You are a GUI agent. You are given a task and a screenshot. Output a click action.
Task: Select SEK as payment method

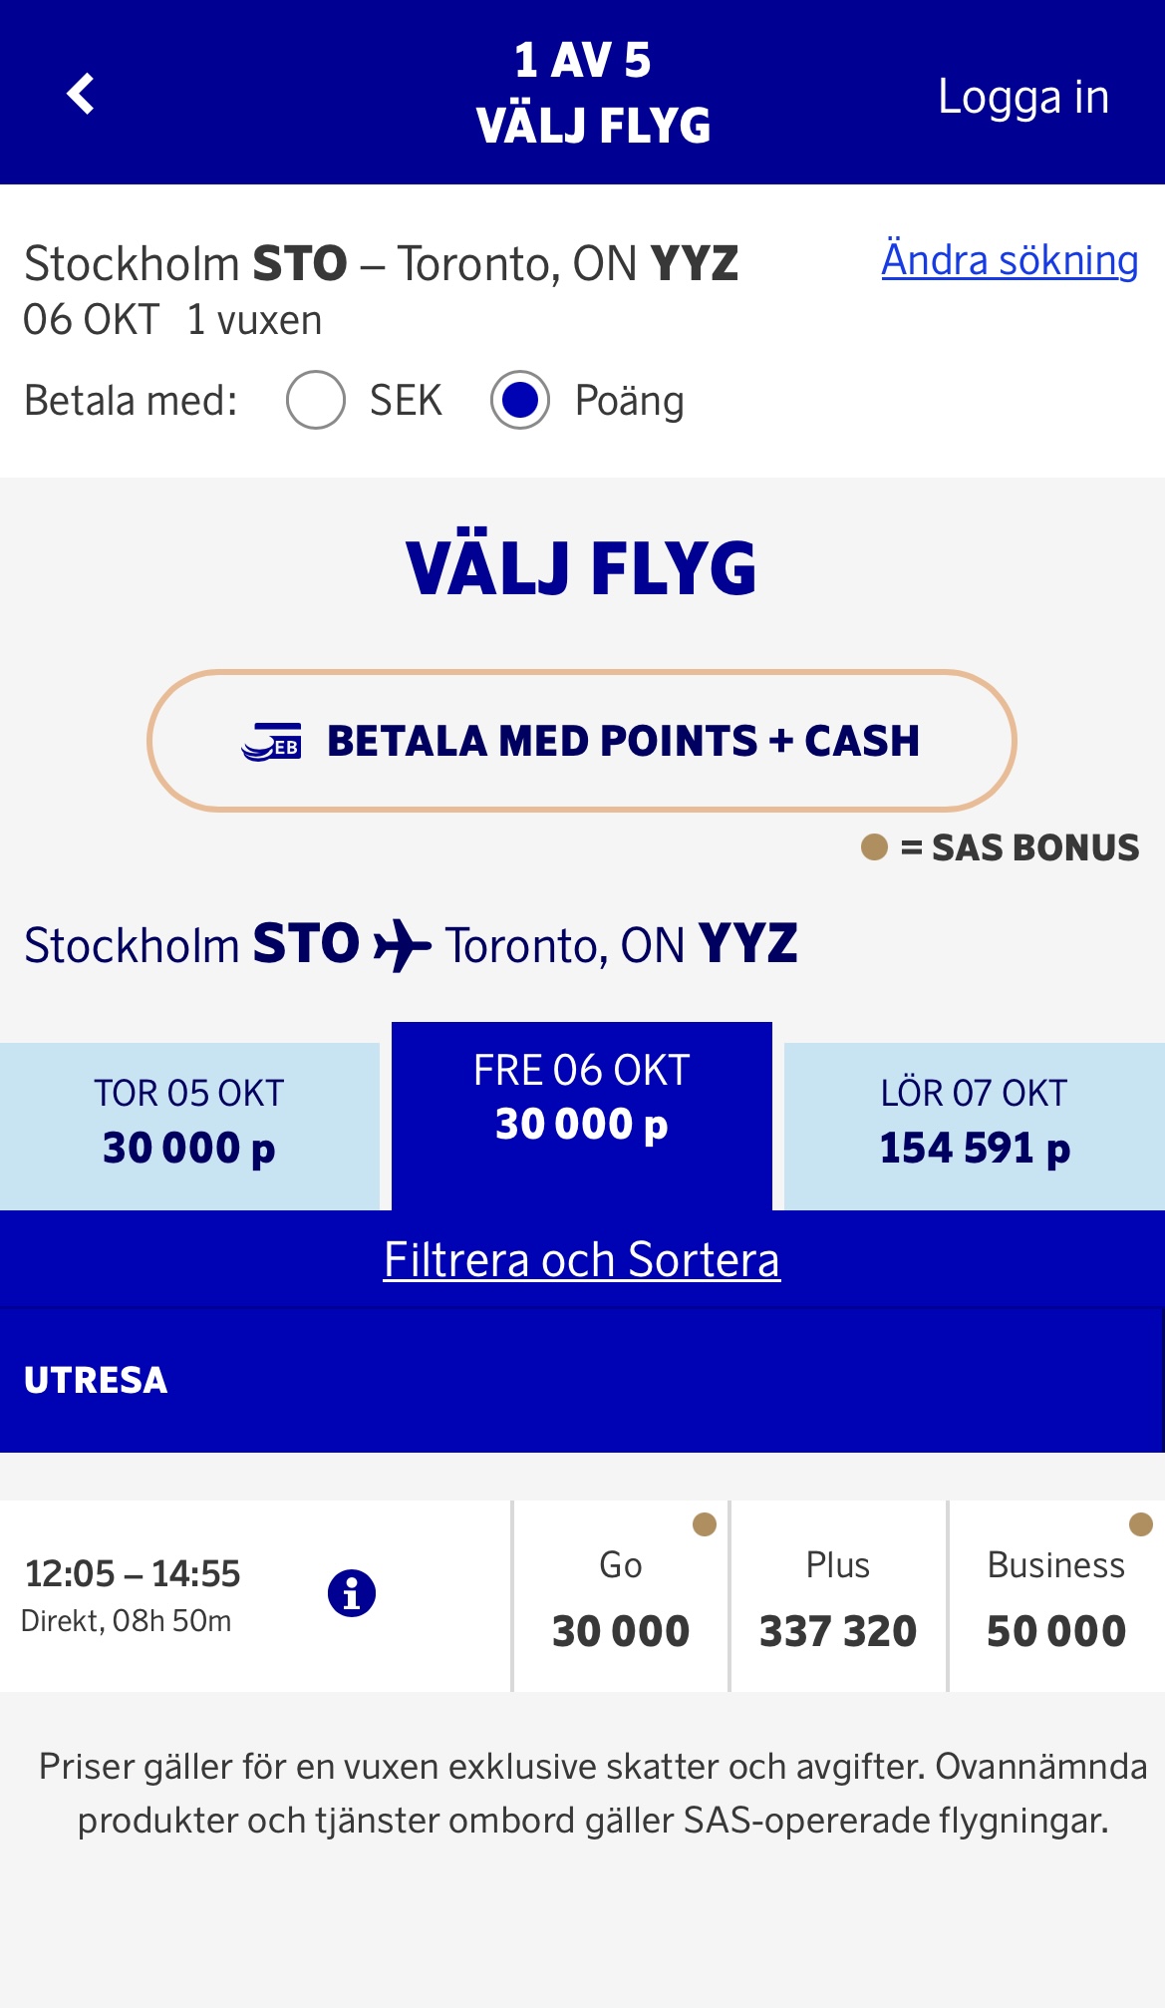click(x=316, y=400)
